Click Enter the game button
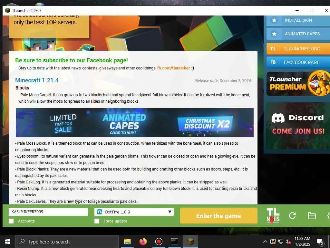Screen dimensions: 330x248 [x=219, y=216]
